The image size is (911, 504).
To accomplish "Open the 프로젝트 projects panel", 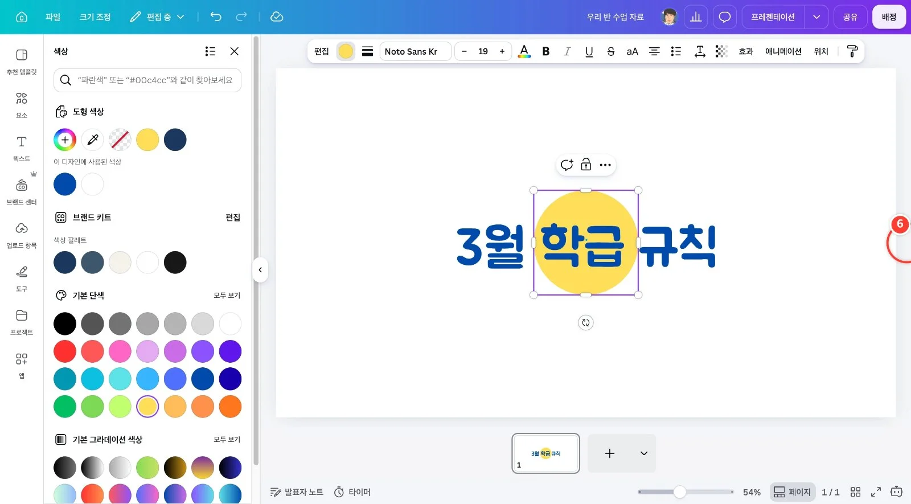I will point(22,322).
